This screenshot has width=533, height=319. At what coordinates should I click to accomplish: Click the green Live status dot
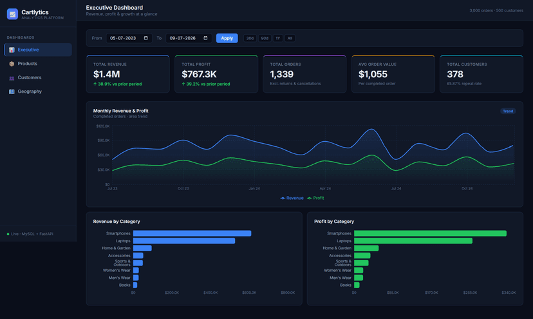coord(8,234)
